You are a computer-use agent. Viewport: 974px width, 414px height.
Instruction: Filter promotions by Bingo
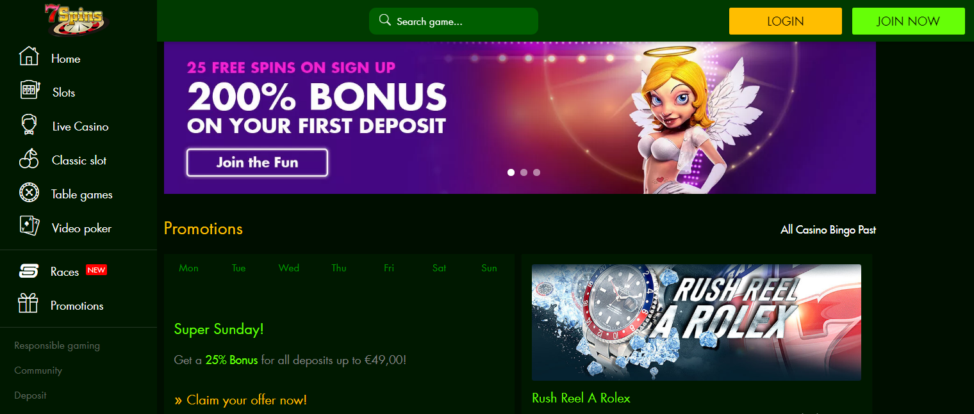(841, 230)
